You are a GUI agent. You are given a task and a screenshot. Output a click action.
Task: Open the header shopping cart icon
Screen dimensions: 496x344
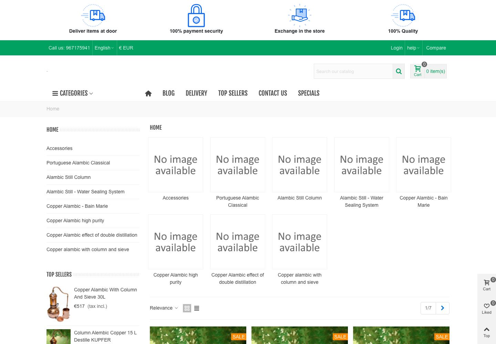(417, 71)
